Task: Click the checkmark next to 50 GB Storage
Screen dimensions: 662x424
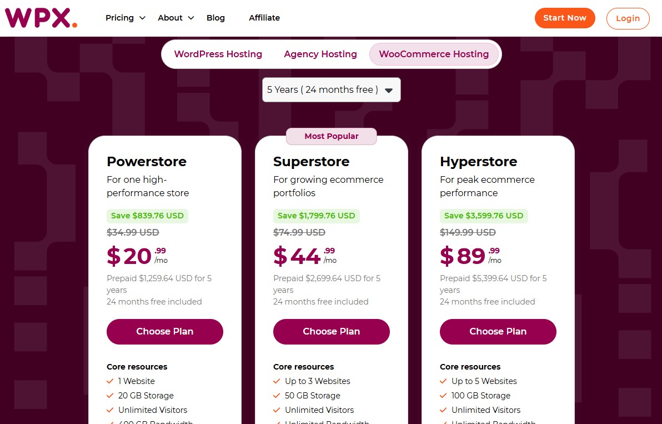Action: [276, 396]
